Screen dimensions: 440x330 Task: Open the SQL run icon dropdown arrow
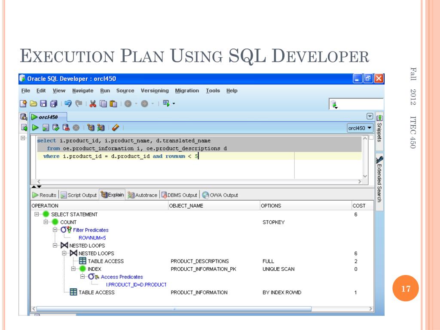pyautogui.click(x=174, y=104)
